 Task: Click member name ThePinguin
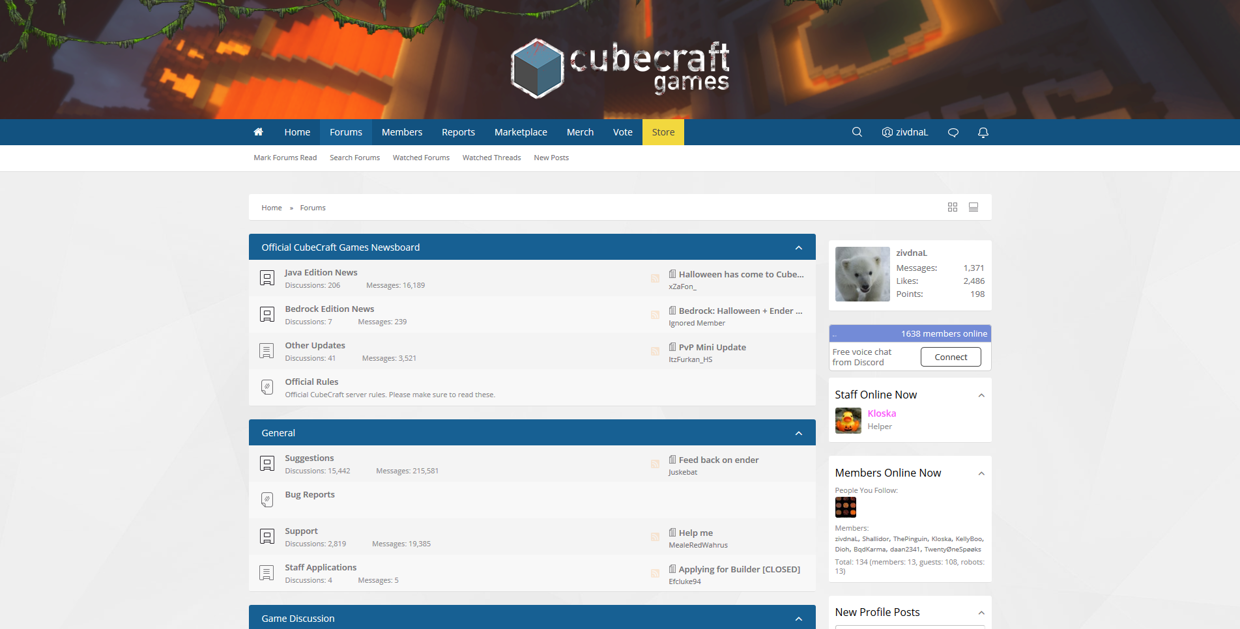(910, 539)
